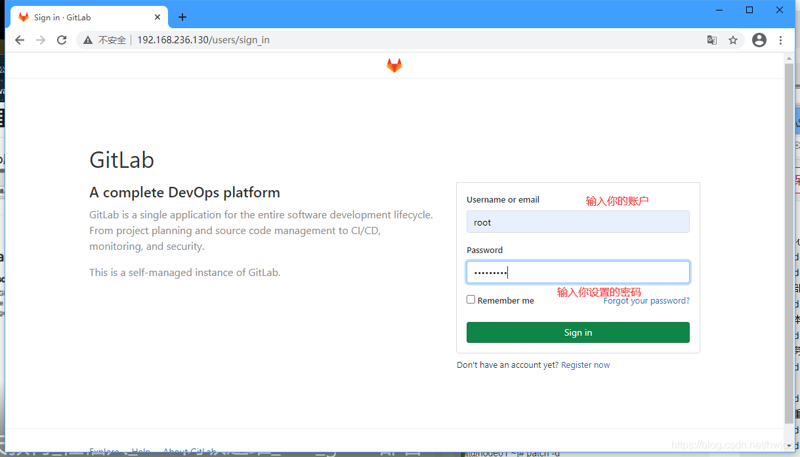Bookmark this page with the star icon
The image size is (800, 457).
point(733,40)
